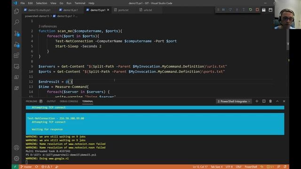Screen dimensions: 301x169
Task: Open the Terminal menu
Action: coord(80,3)
